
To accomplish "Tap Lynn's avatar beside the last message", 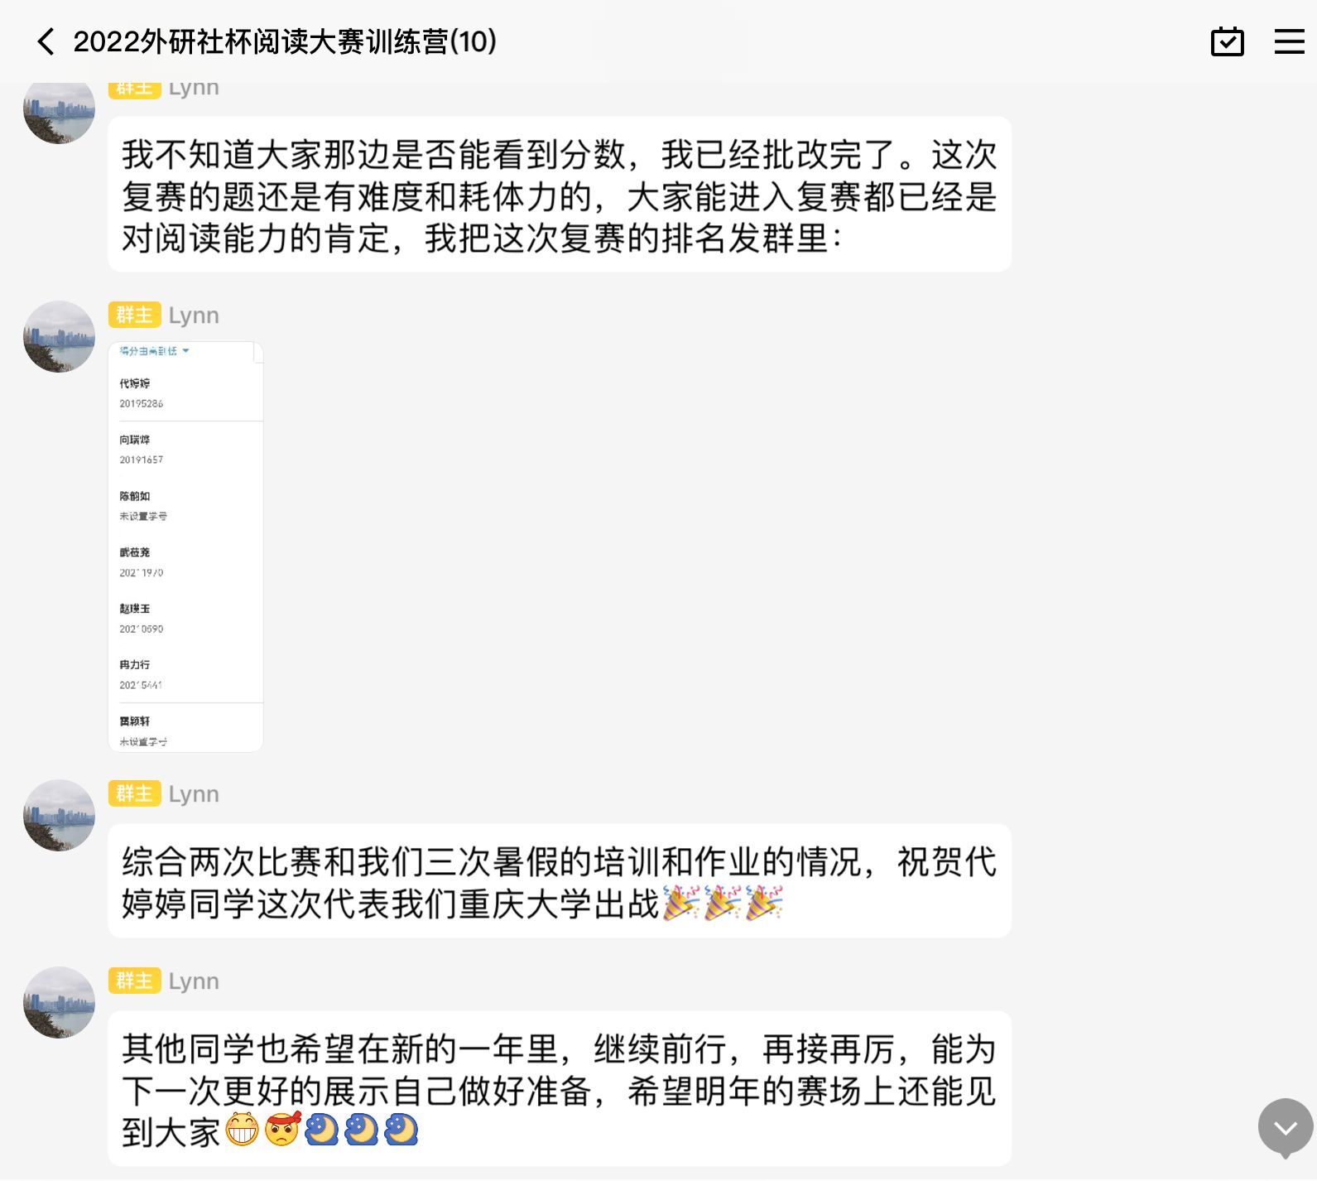I will (59, 1002).
